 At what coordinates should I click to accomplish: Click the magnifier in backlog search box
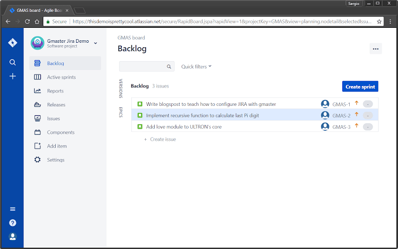click(x=169, y=67)
